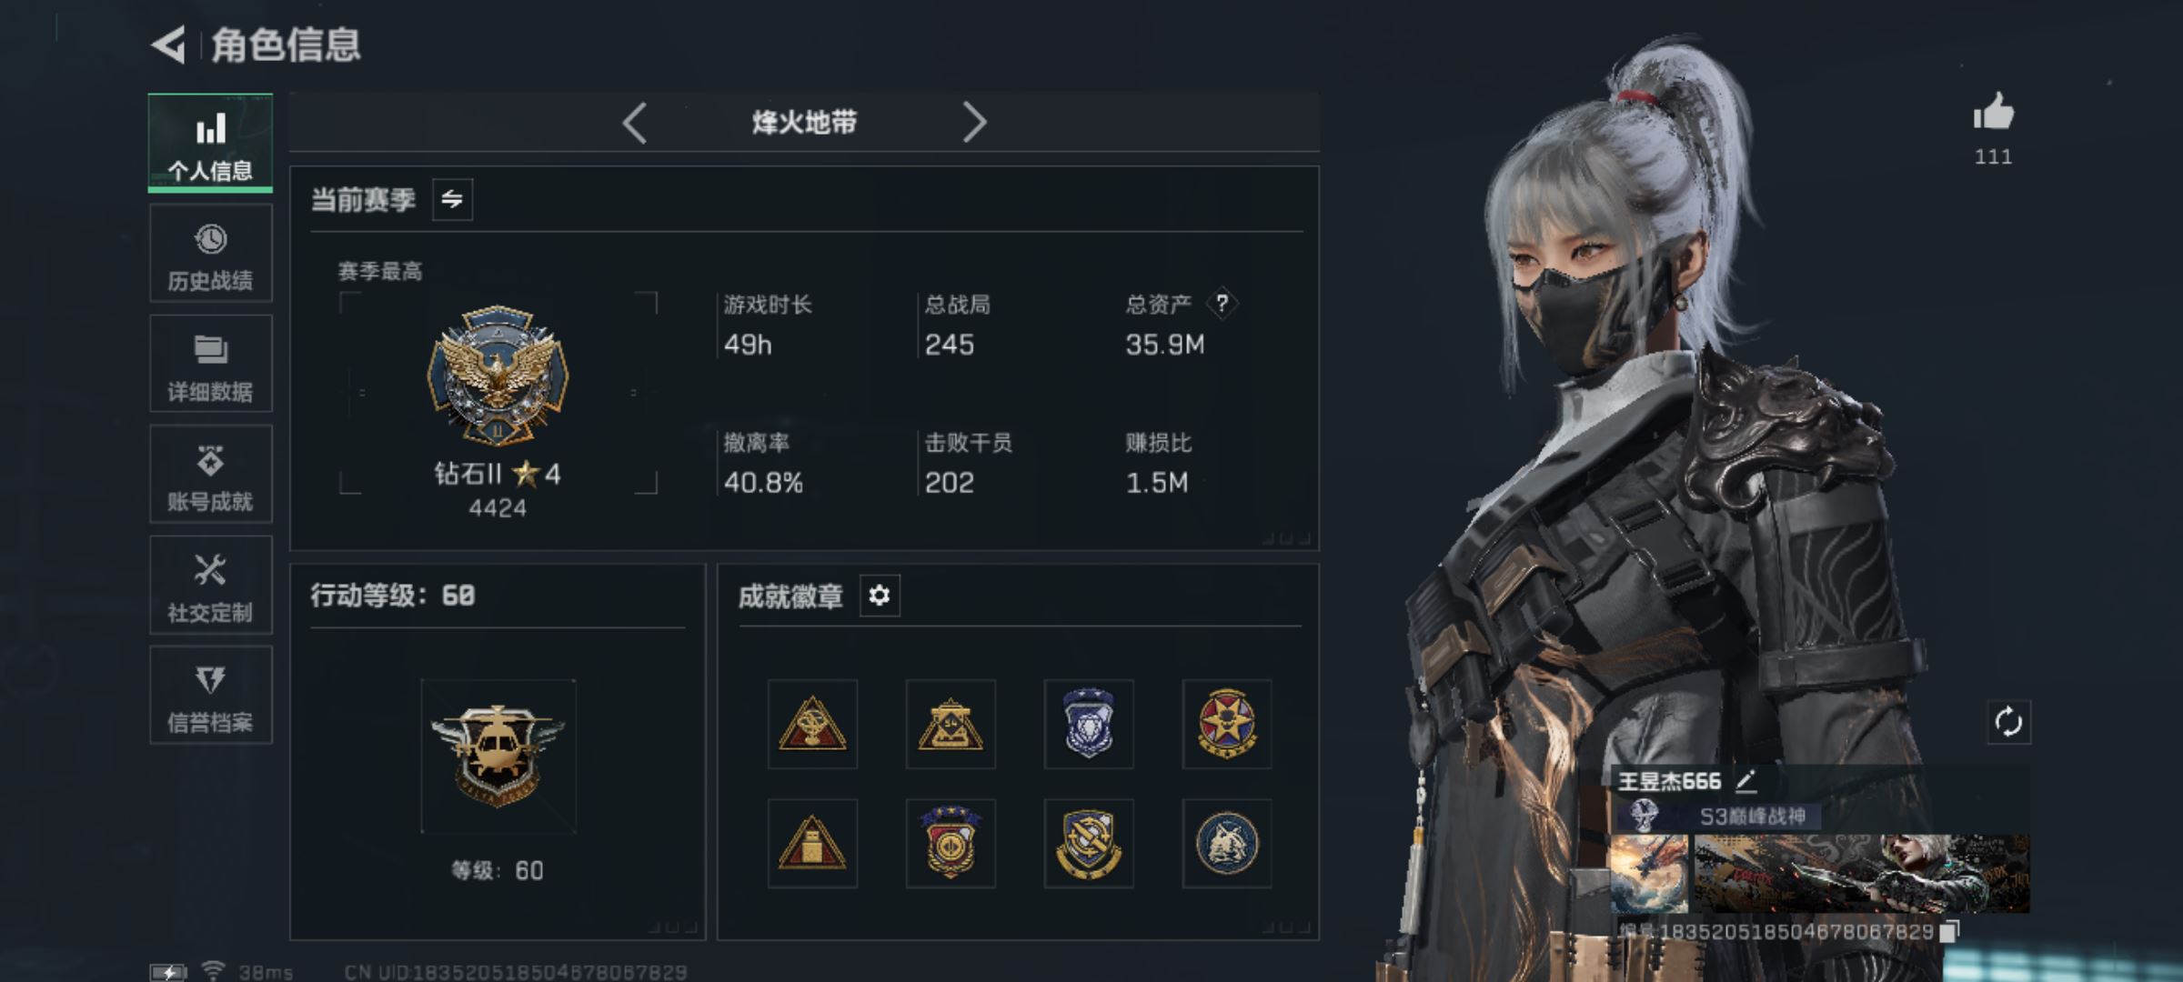Screen dimensions: 2183x982
Task: Switch to previous mode using left chevron
Action: point(635,123)
